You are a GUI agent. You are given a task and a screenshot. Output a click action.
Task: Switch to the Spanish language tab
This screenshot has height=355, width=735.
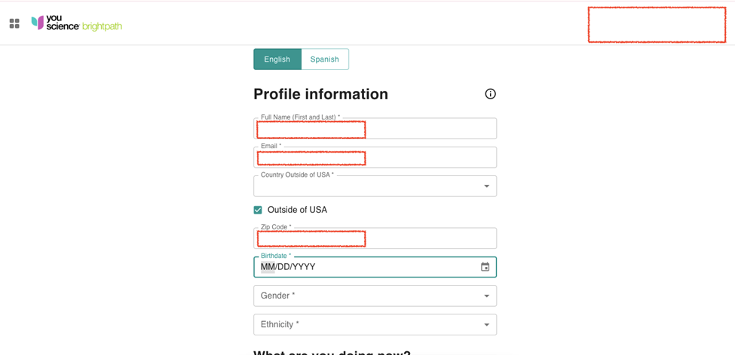325,59
